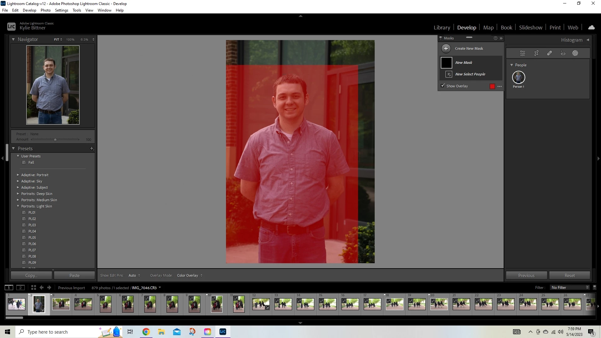Open the Edit sliders tool icon
The width and height of the screenshot is (601, 338).
pyautogui.click(x=522, y=53)
